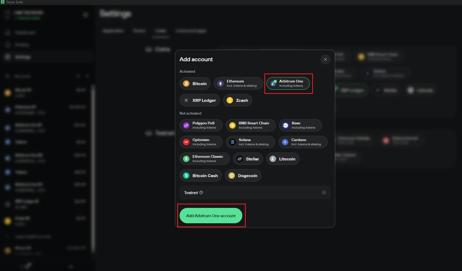Click the Base blue circle icon
This screenshot has width=462, height=271.
[286, 125]
